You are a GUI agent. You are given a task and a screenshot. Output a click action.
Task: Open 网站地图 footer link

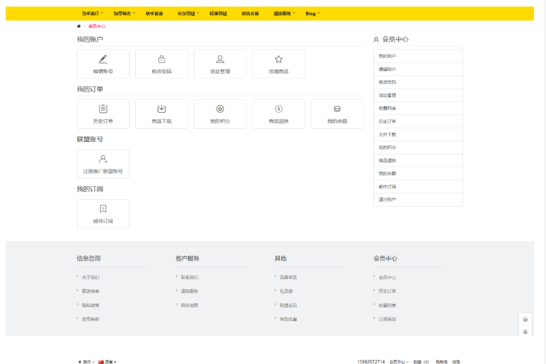pos(190,305)
